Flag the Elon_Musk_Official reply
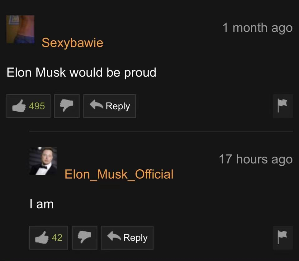This screenshot has height=261, width=299. click(282, 237)
